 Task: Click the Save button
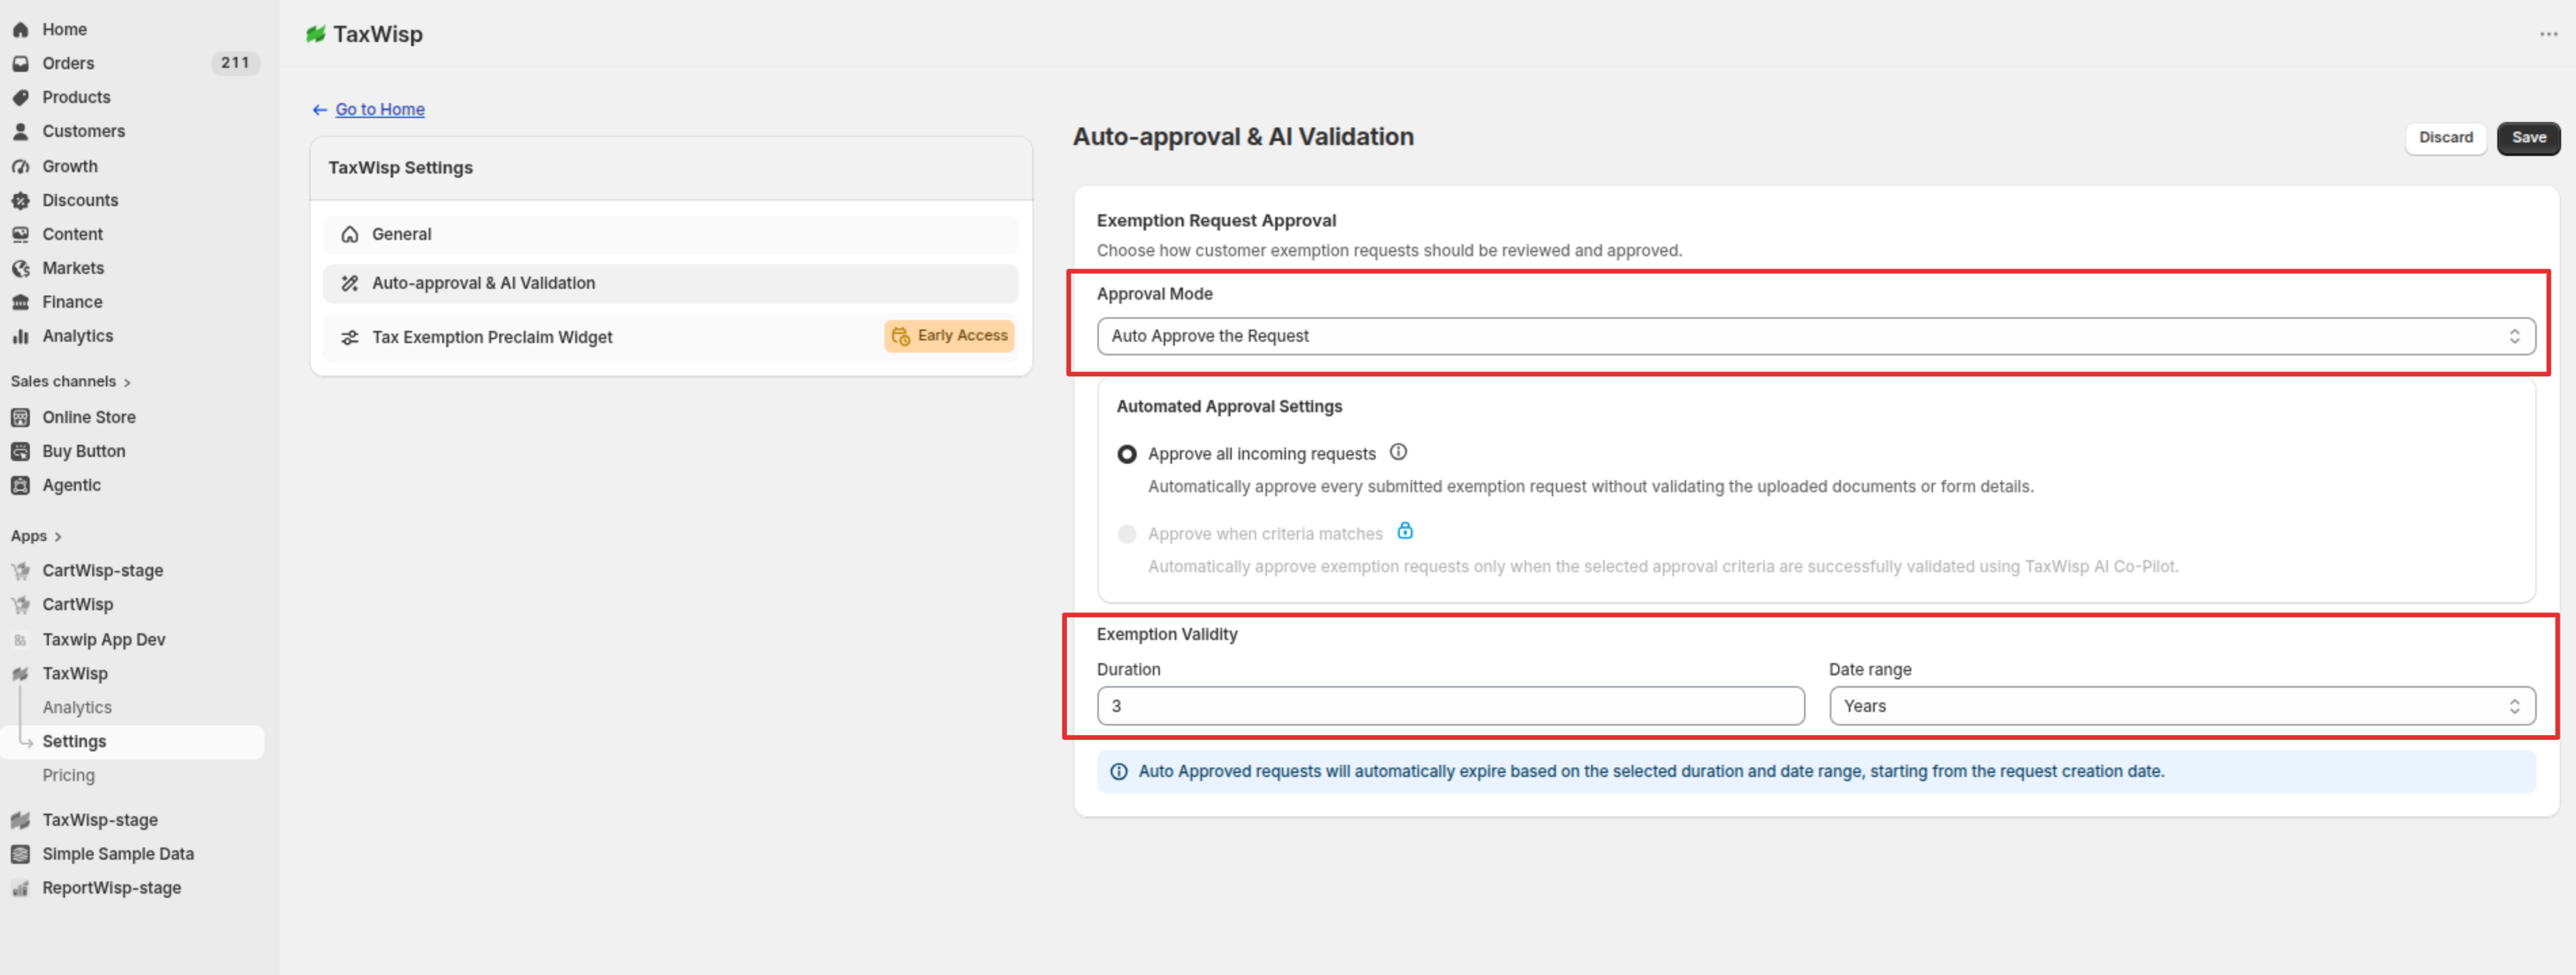point(2528,138)
